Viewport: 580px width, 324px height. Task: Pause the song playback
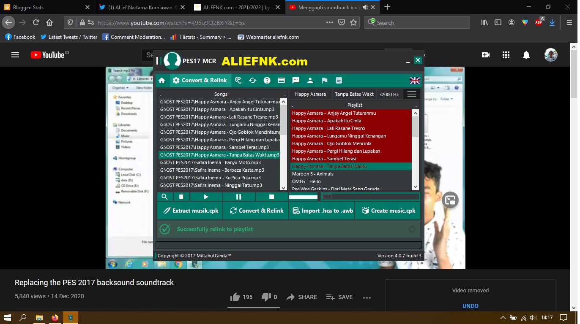239,197
